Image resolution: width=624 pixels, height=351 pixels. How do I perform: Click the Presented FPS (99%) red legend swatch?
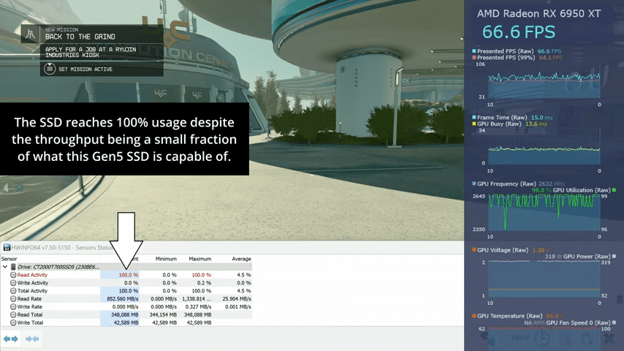[474, 57]
